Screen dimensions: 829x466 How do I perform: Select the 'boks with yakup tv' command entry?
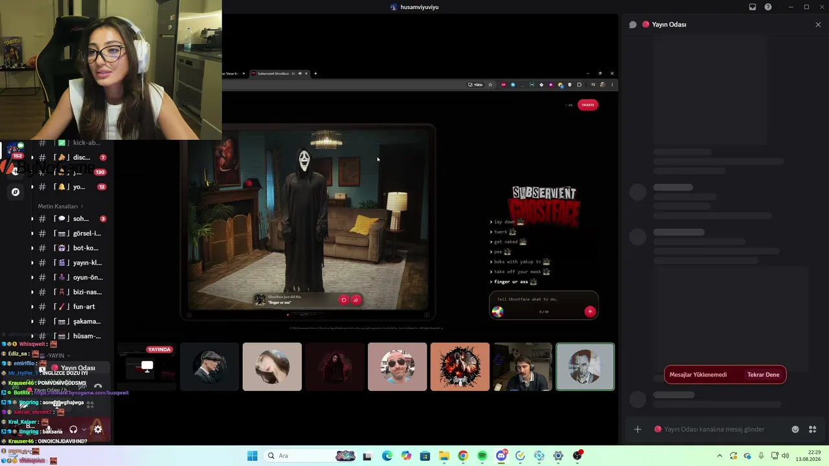point(520,261)
